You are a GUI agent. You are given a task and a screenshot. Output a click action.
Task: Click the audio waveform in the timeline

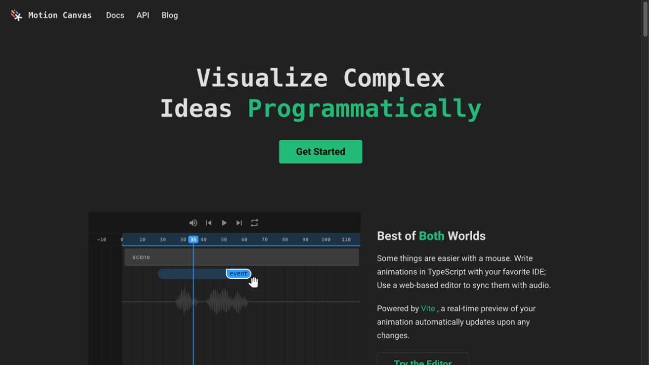212,301
